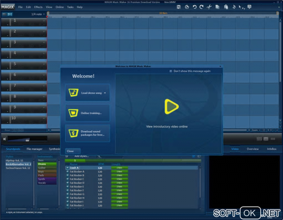The image size is (283, 220).
Task: Click the Copy pages icon
Action: [217, 7]
